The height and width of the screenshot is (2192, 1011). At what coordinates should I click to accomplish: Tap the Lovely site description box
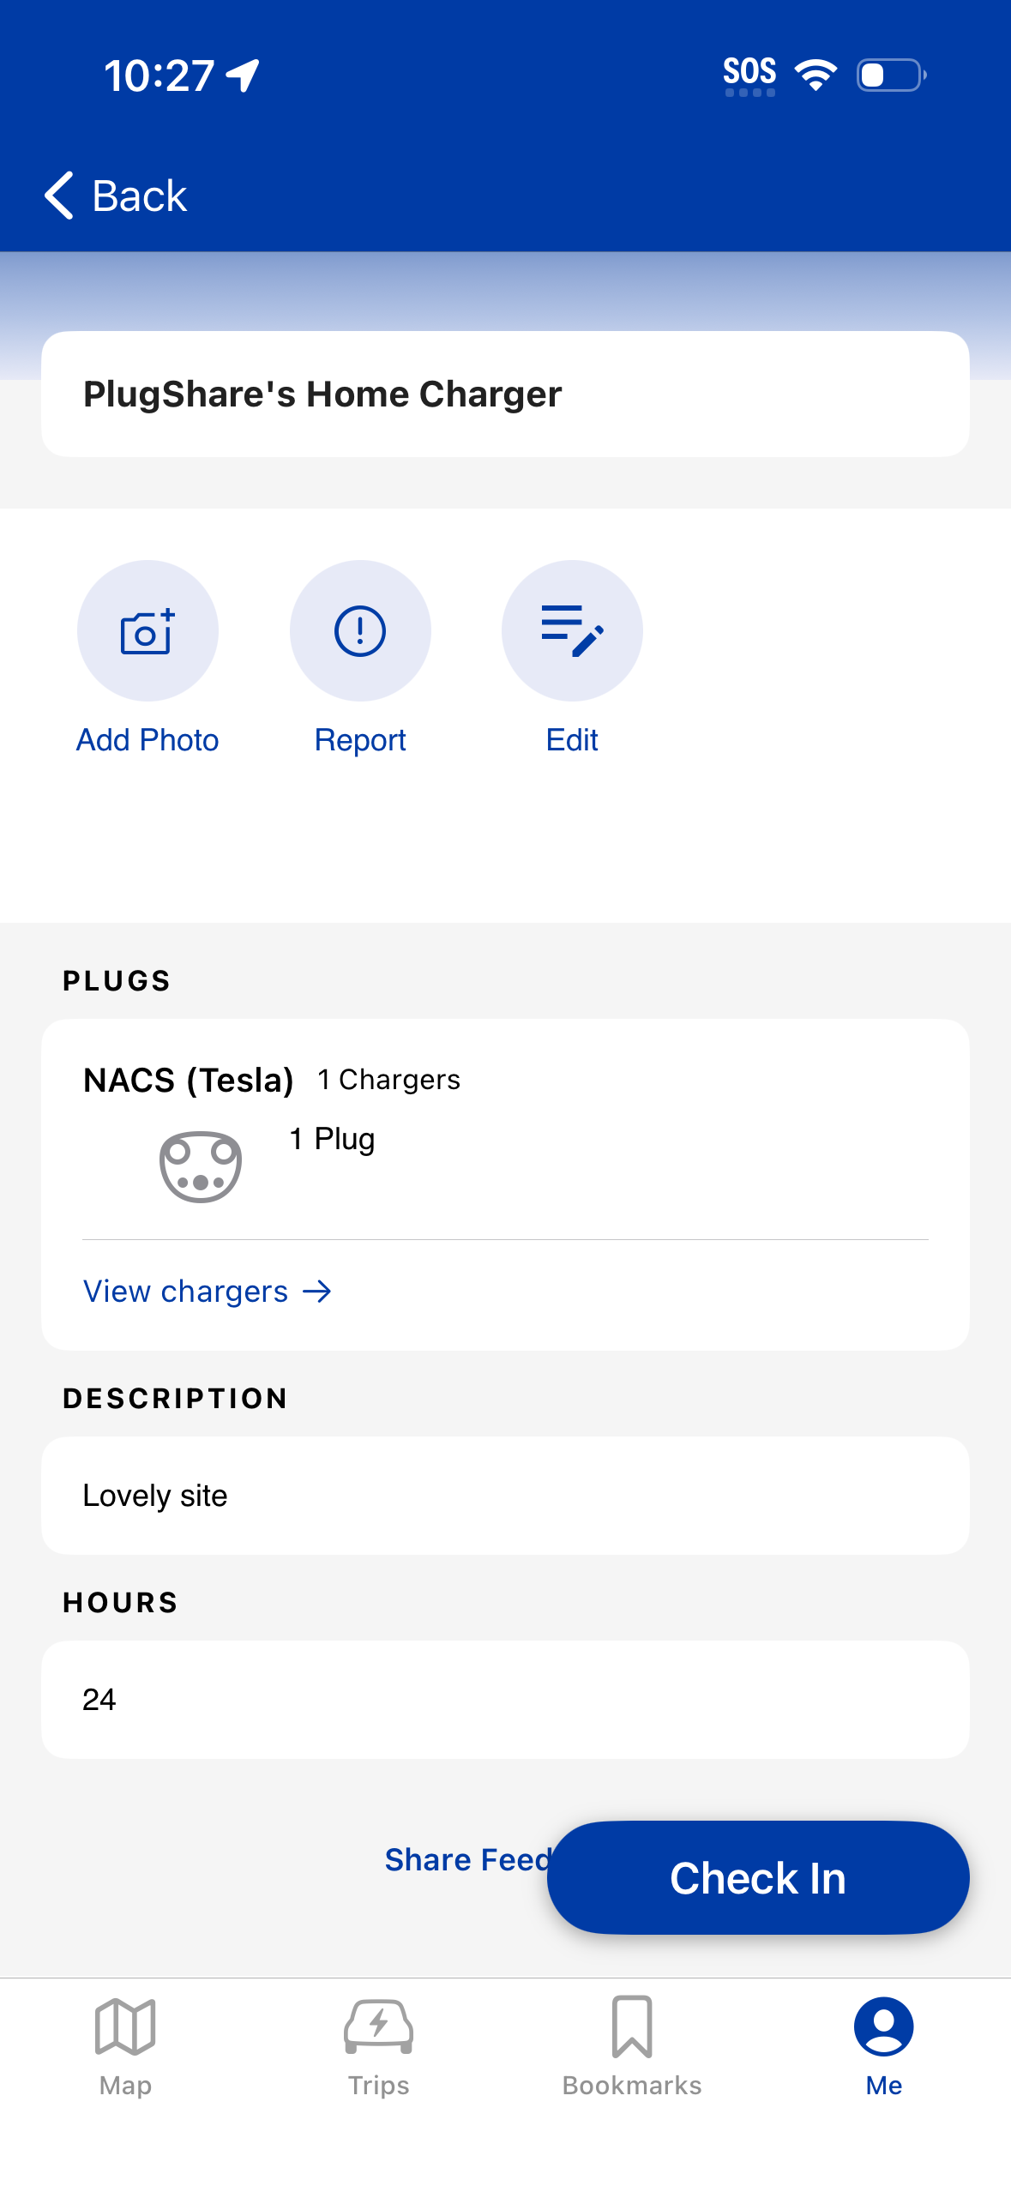(505, 1496)
